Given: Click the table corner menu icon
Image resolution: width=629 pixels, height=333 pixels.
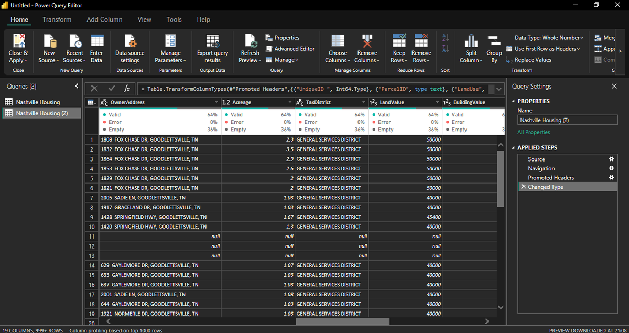Looking at the screenshot, I should pyautogui.click(x=90, y=102).
